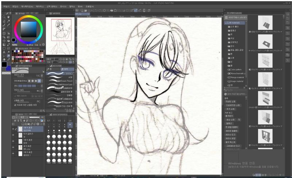Click the New layer folder icon
Viewport: 292px width, 178px height.
tap(29, 124)
